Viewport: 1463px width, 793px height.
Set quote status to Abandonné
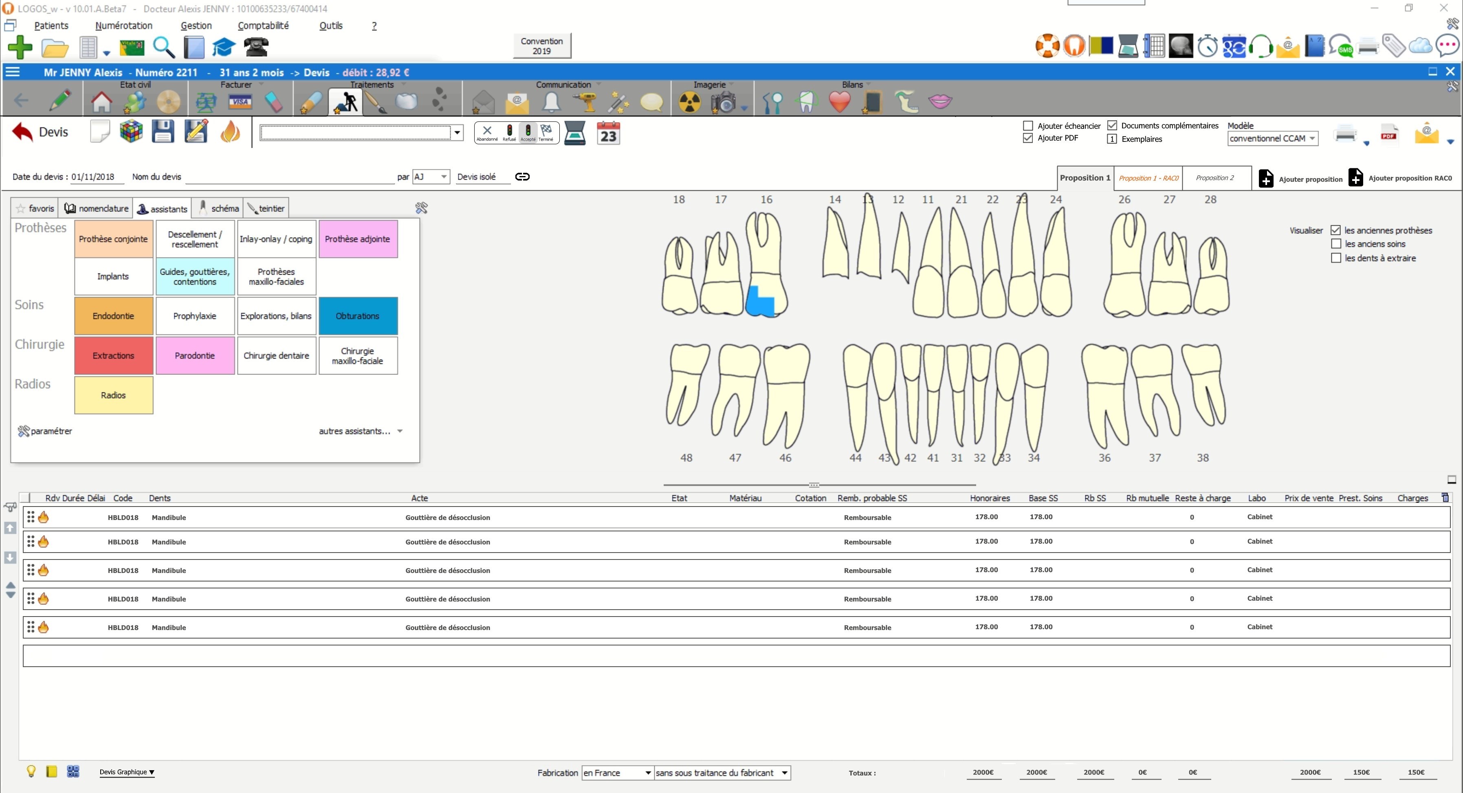coord(487,133)
